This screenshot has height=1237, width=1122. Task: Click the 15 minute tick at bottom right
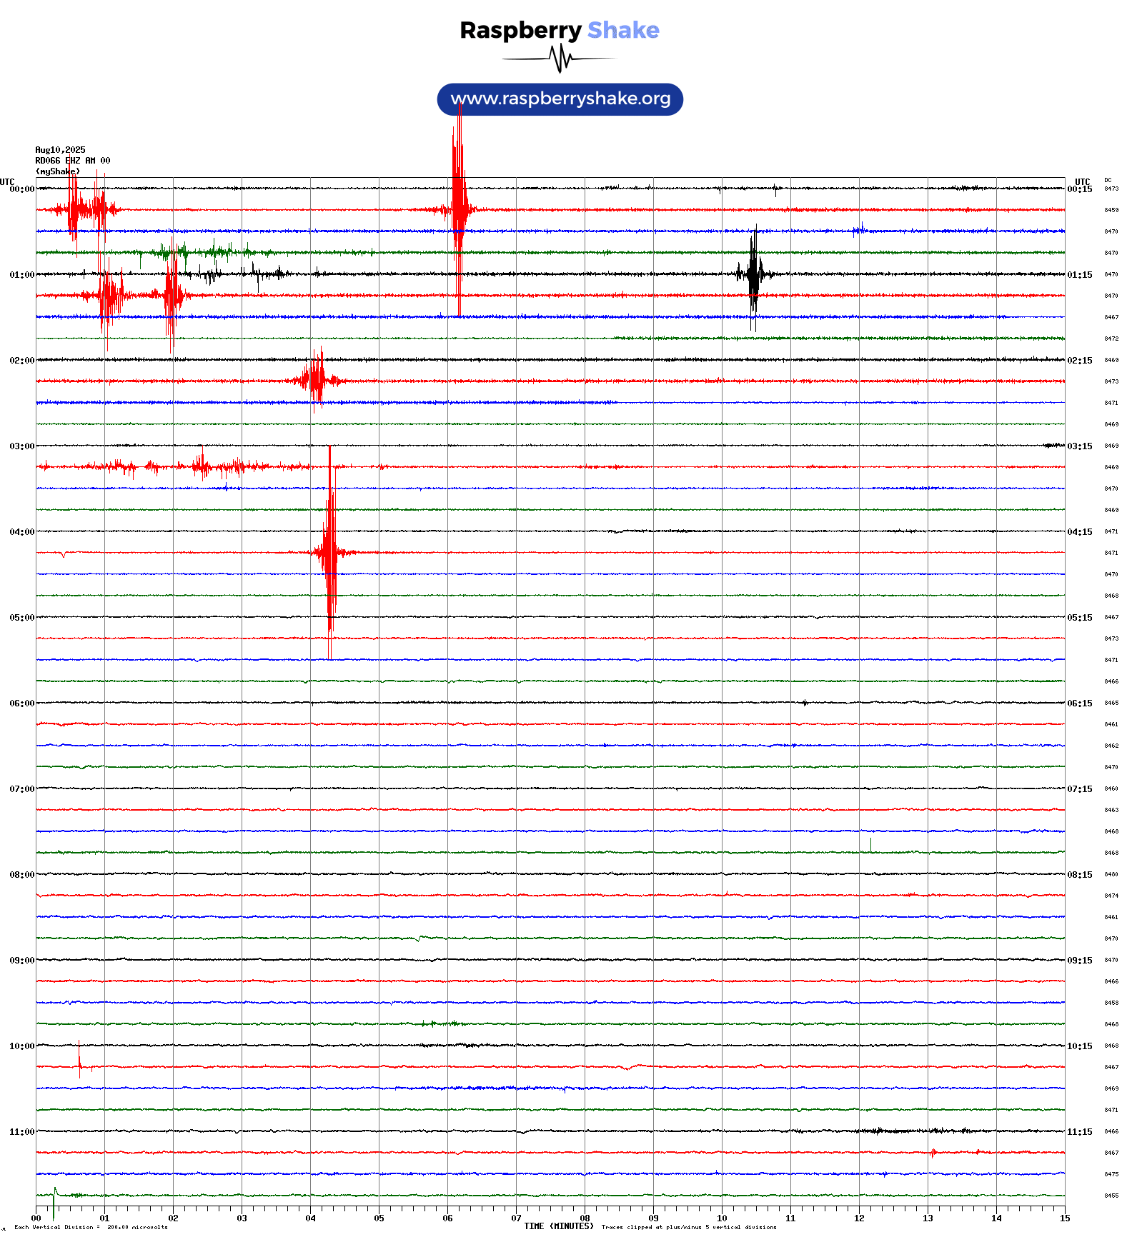[1064, 1218]
